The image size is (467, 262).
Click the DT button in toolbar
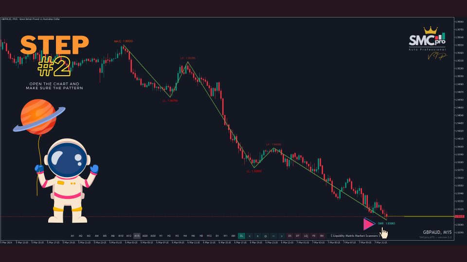click(298, 235)
